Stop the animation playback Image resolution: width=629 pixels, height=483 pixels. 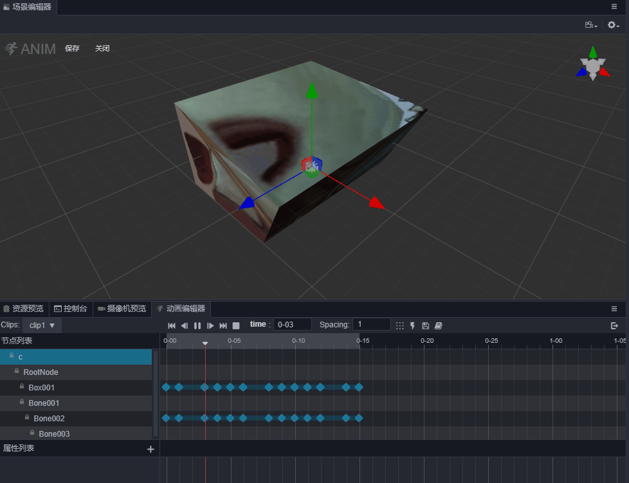tap(236, 325)
